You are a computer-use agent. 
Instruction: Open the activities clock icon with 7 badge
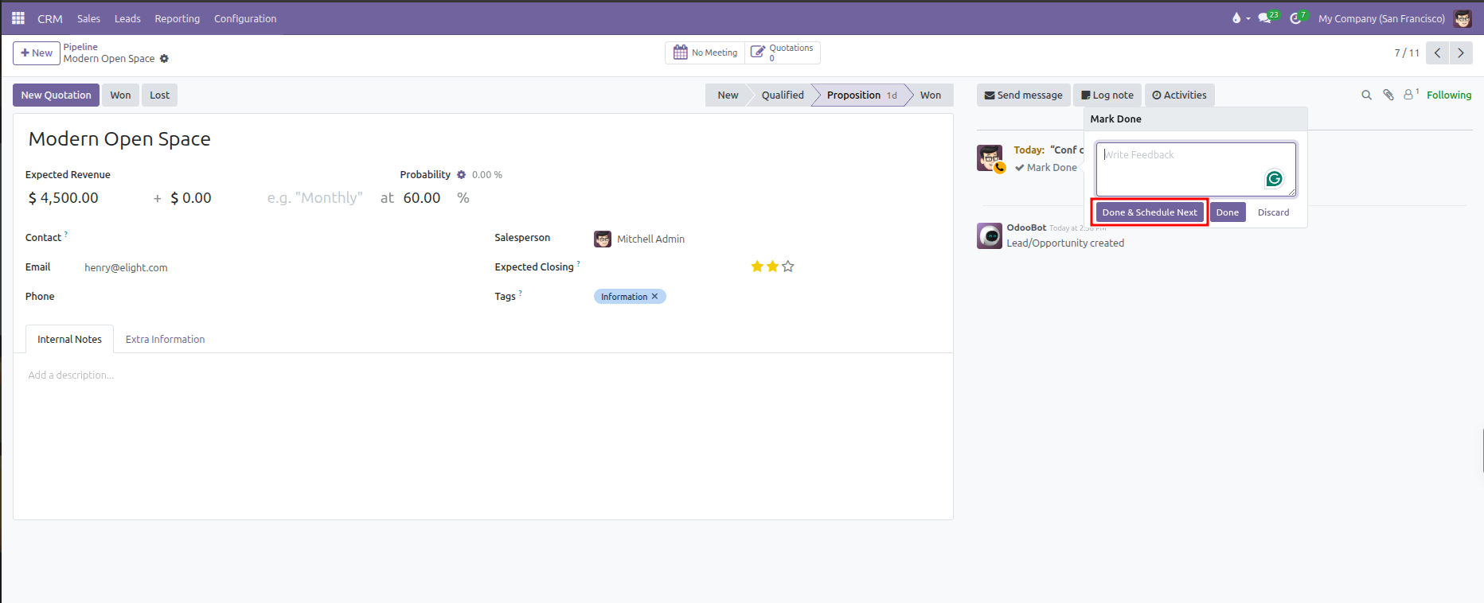coord(1297,18)
